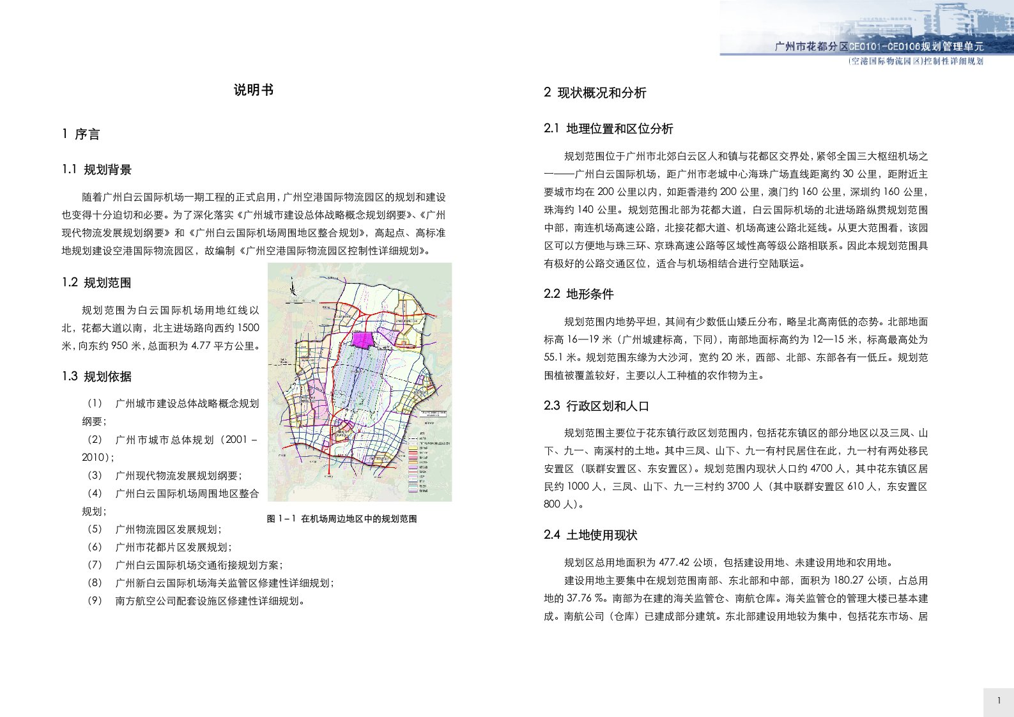Click paragraph starting 规划范围主要位于花东镇行政区划

tap(735, 468)
